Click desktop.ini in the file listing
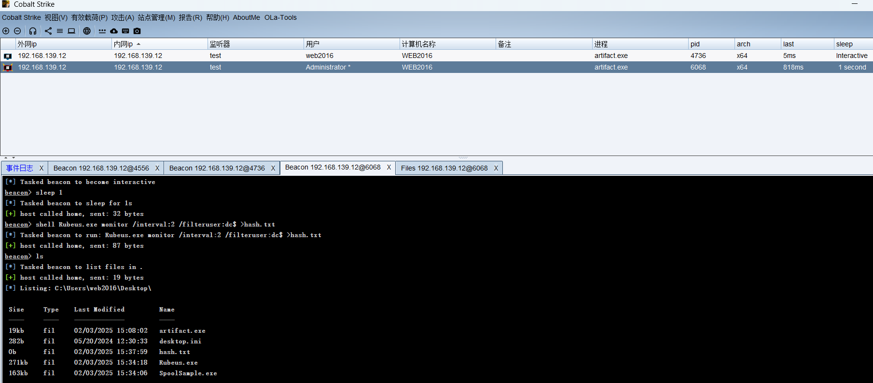This screenshot has height=383, width=873. click(180, 341)
